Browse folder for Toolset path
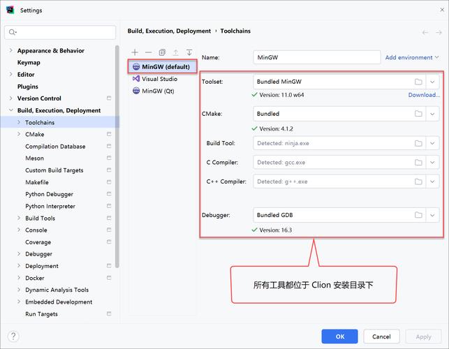The image size is (449, 349). tap(418, 82)
